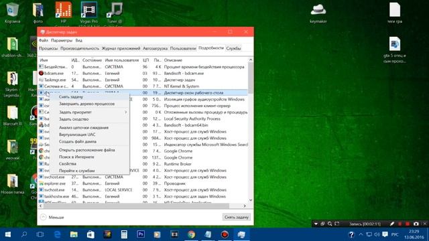Open the shablon archive desktop icon
Viewport: 429px width, 241px height.
click(12, 48)
